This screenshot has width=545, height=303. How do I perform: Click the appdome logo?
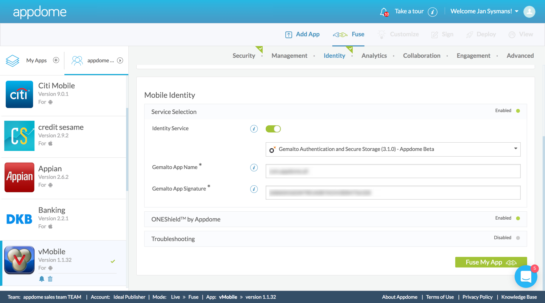(40, 12)
